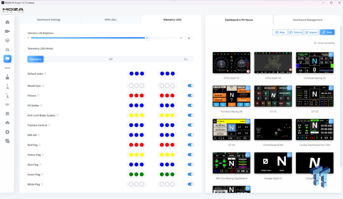
Task: Turn off the Traction Control switch
Action: [190, 125]
